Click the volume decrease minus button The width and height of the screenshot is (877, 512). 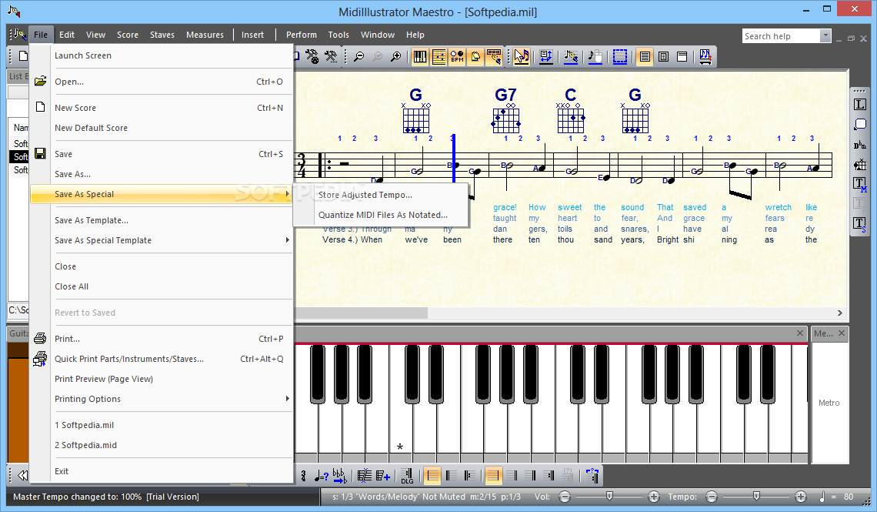click(x=565, y=497)
